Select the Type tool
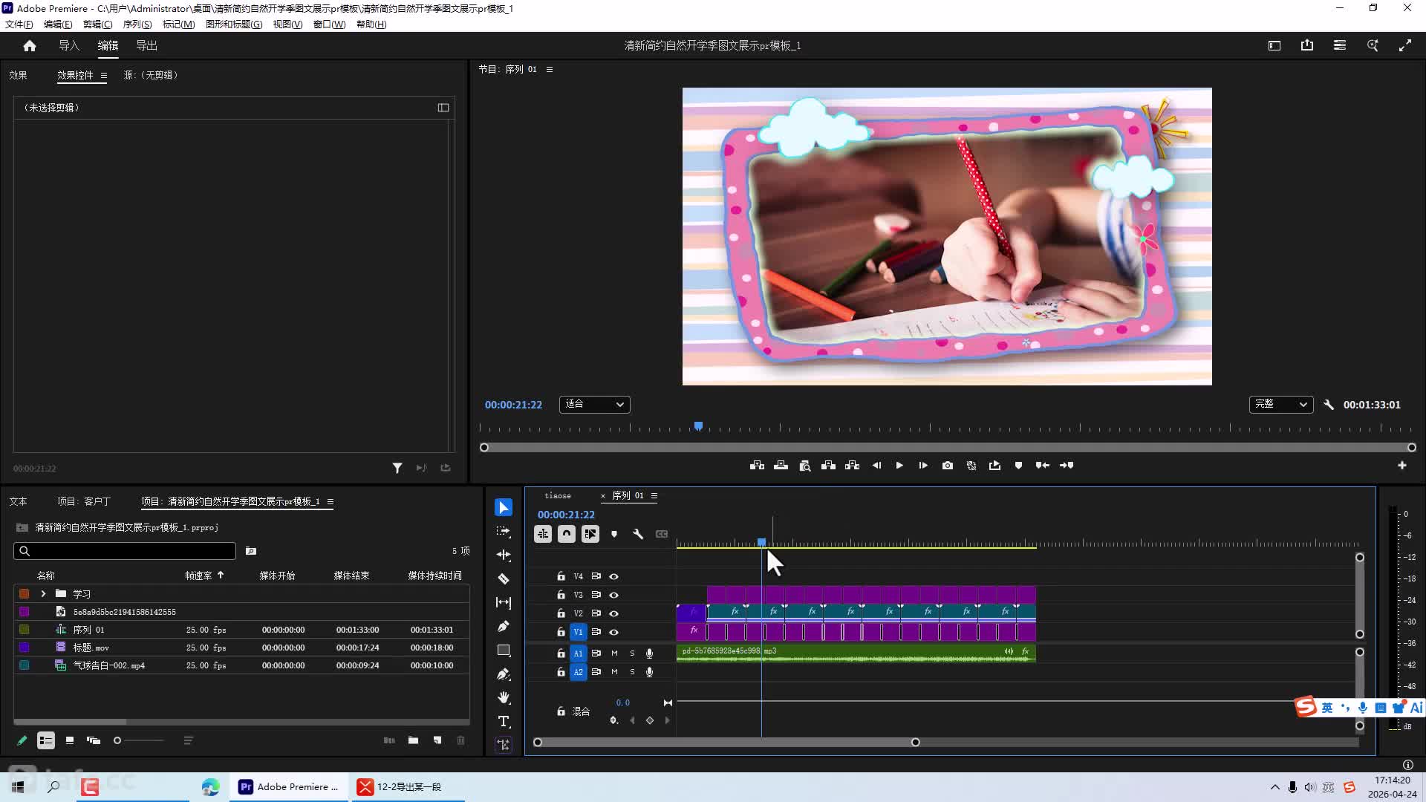 coord(504,721)
